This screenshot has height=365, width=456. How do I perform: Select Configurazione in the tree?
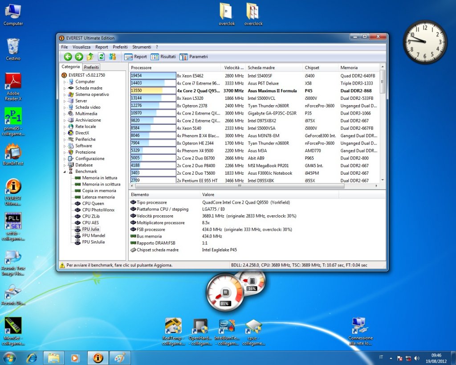click(x=90, y=159)
